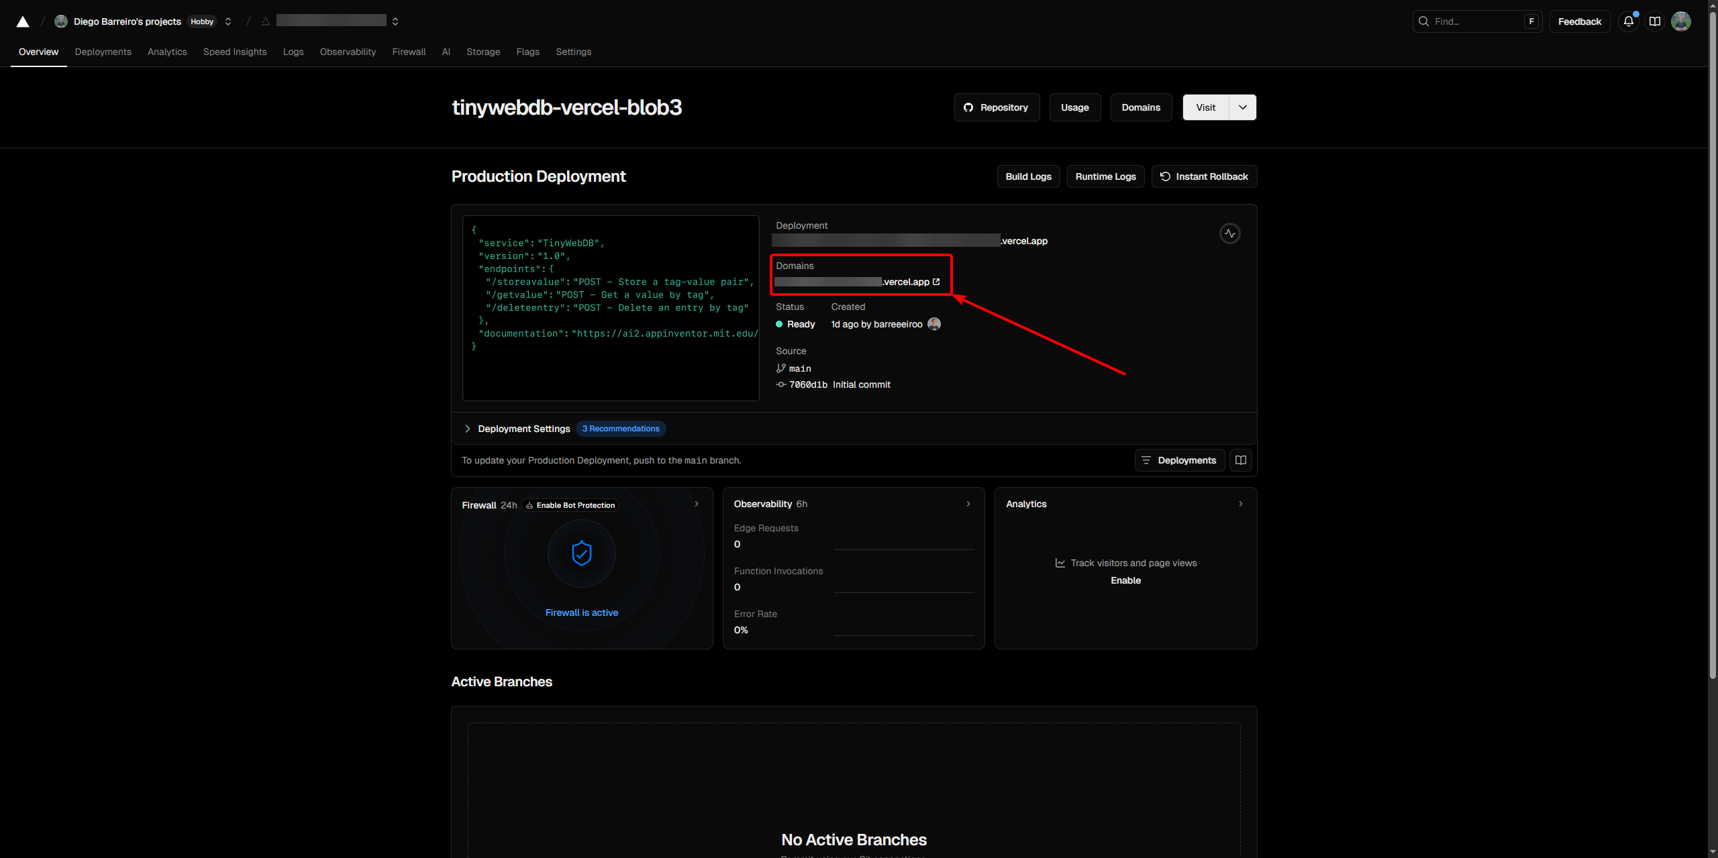Click the page's vertical scrollbar
This screenshot has height=858, width=1718.
point(1712,335)
